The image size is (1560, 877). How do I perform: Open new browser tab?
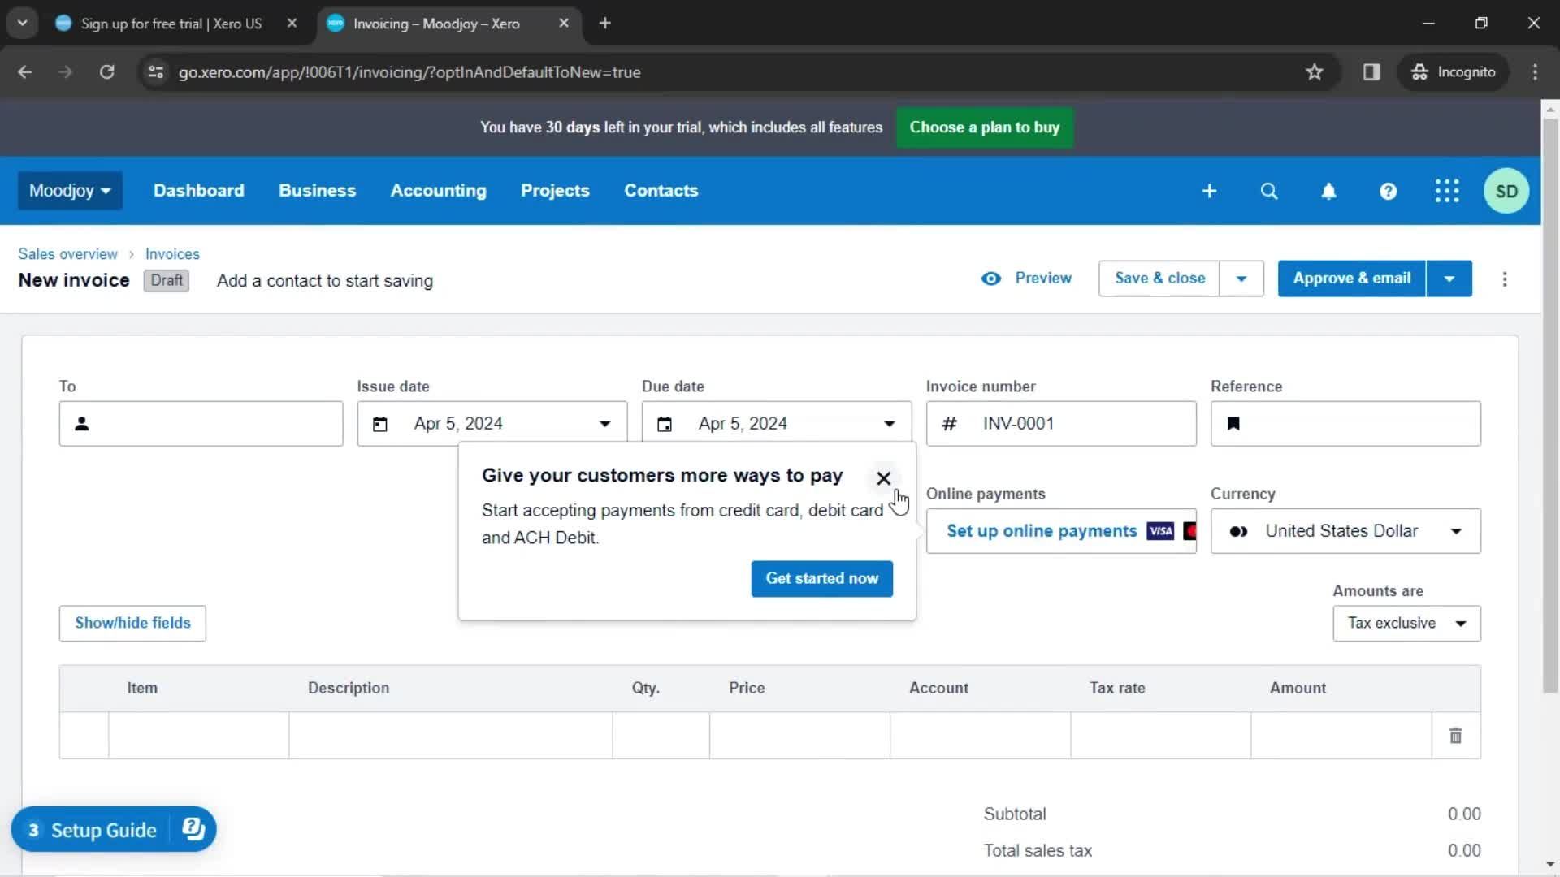[604, 24]
